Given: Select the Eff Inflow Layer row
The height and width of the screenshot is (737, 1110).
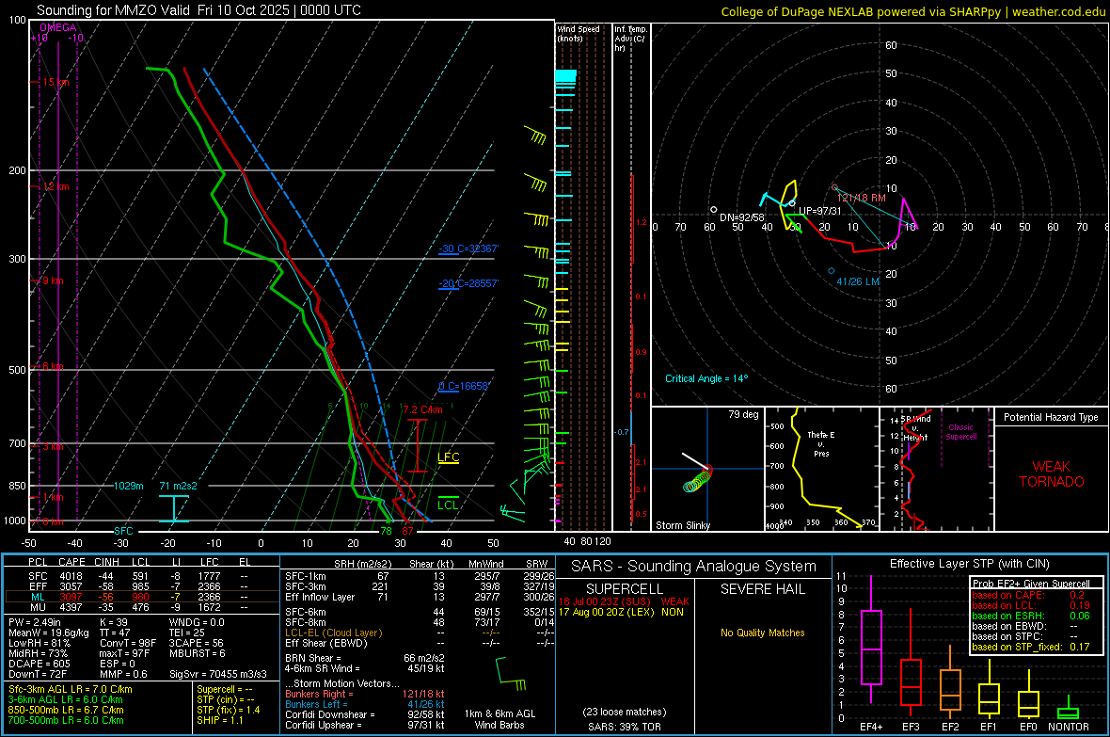Looking at the screenshot, I should (x=420, y=597).
